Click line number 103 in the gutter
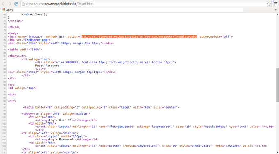 pyautogui.click(x=4, y=127)
